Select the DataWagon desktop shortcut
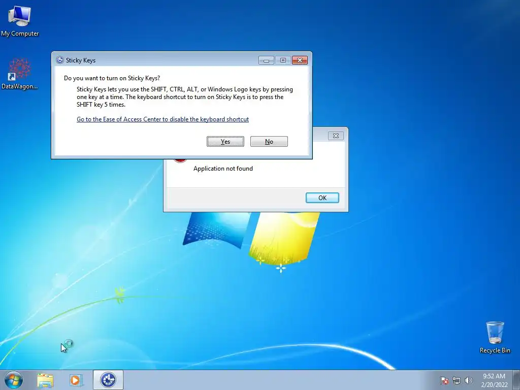The image size is (520, 390). click(x=20, y=74)
